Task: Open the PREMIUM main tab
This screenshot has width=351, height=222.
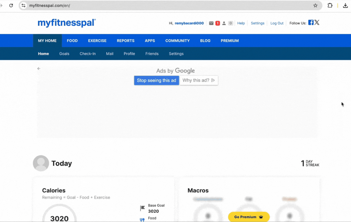Action: coord(230,40)
